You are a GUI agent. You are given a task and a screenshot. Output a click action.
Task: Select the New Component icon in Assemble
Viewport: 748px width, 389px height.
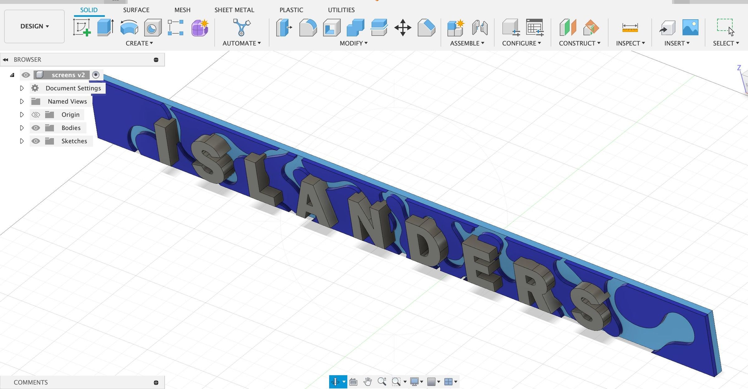point(454,28)
